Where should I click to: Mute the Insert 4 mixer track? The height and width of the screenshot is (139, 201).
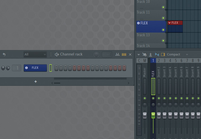point(170,98)
